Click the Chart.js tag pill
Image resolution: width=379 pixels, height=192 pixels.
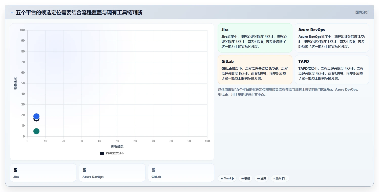227,178
